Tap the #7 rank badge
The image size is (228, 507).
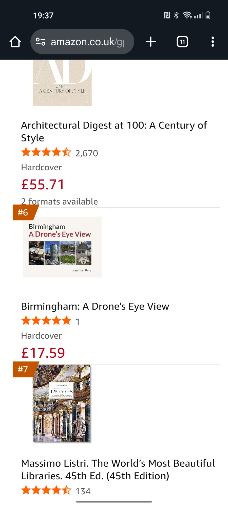tap(23, 369)
